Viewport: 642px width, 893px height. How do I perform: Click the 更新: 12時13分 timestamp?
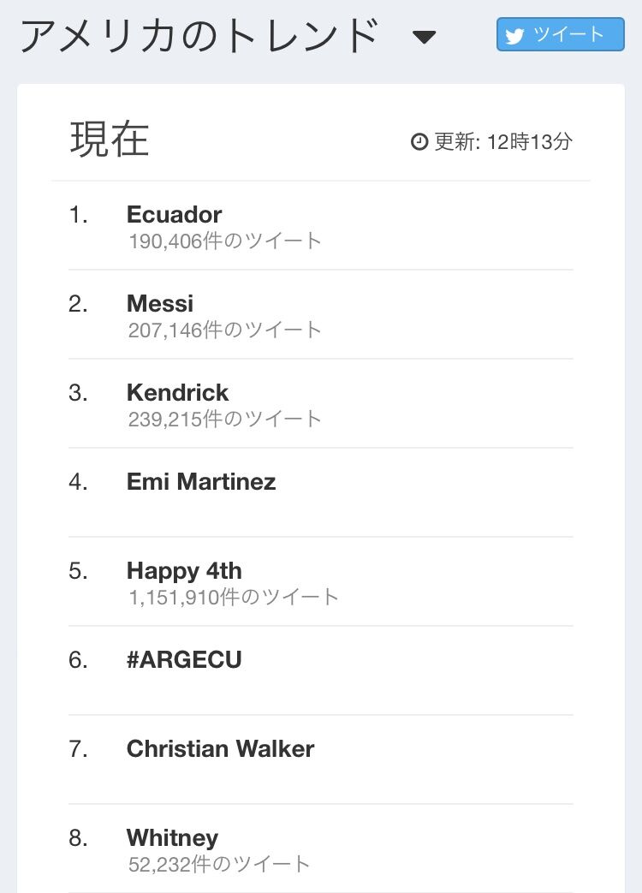pyautogui.click(x=502, y=141)
